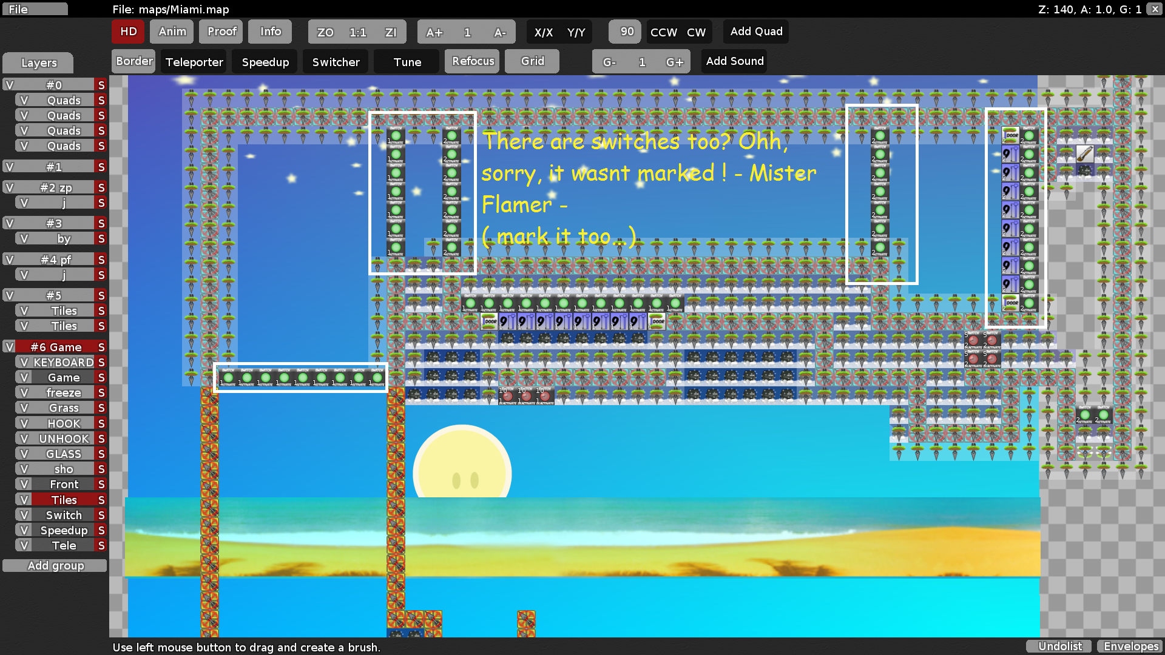
Task: Open the Envelopes panel
Action: coord(1130,646)
